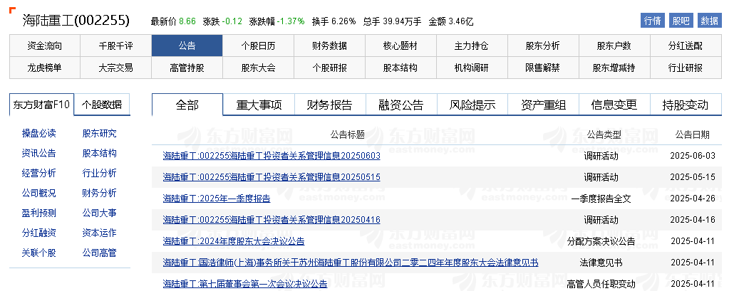Switch to the 个股数据 tab
This screenshot has height=291, width=734.
point(102,104)
